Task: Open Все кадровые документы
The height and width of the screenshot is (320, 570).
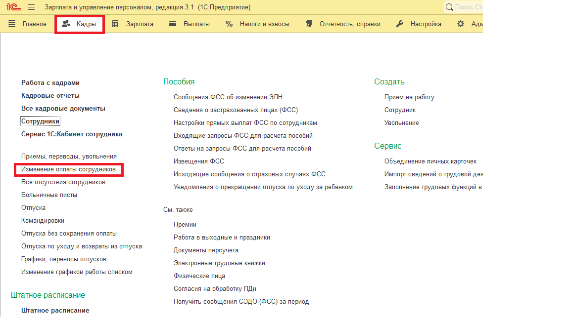Action: [63, 109]
